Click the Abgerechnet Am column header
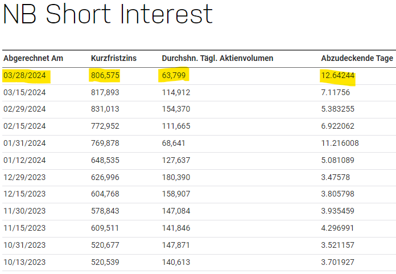 pos(33,58)
